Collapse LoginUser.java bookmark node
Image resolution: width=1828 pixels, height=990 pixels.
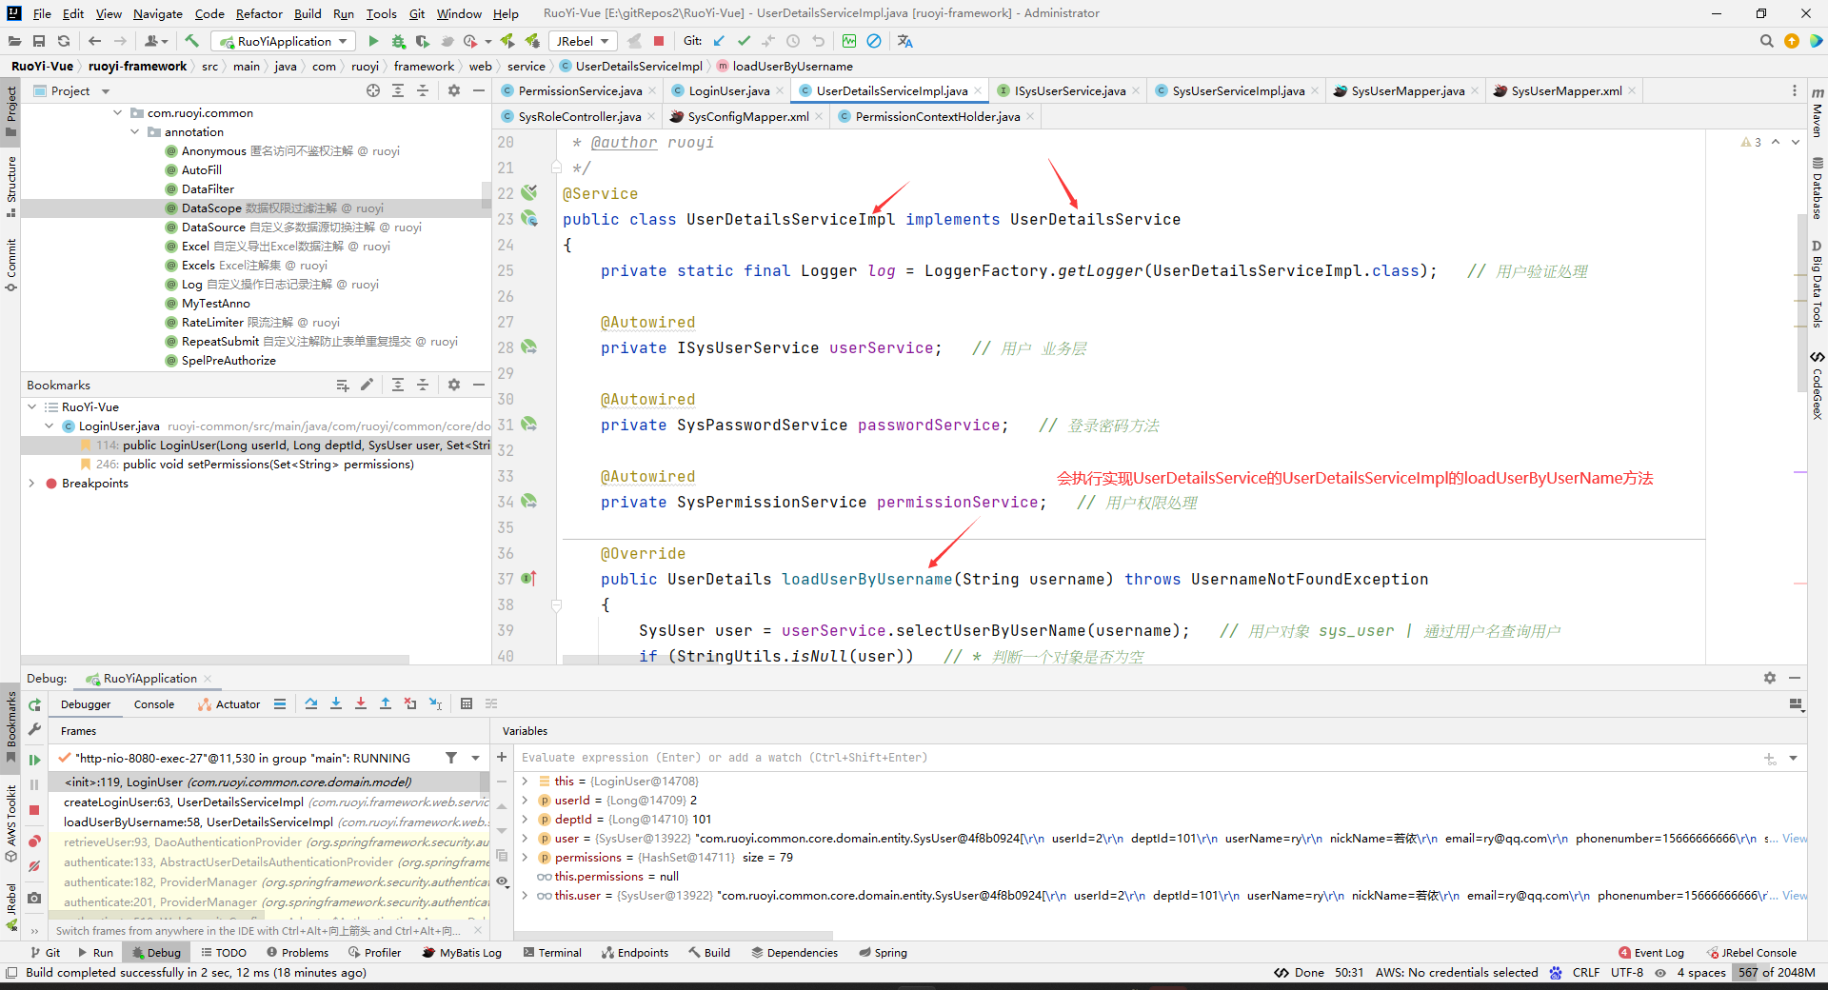pyautogui.click(x=49, y=426)
